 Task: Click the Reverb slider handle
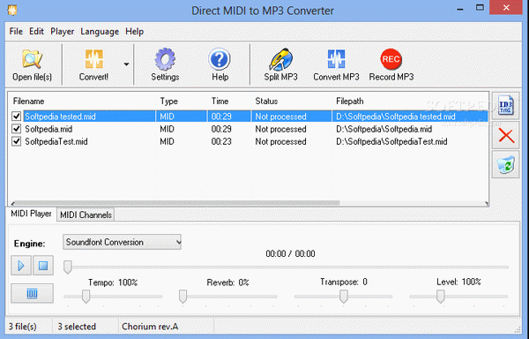pyautogui.click(x=183, y=296)
